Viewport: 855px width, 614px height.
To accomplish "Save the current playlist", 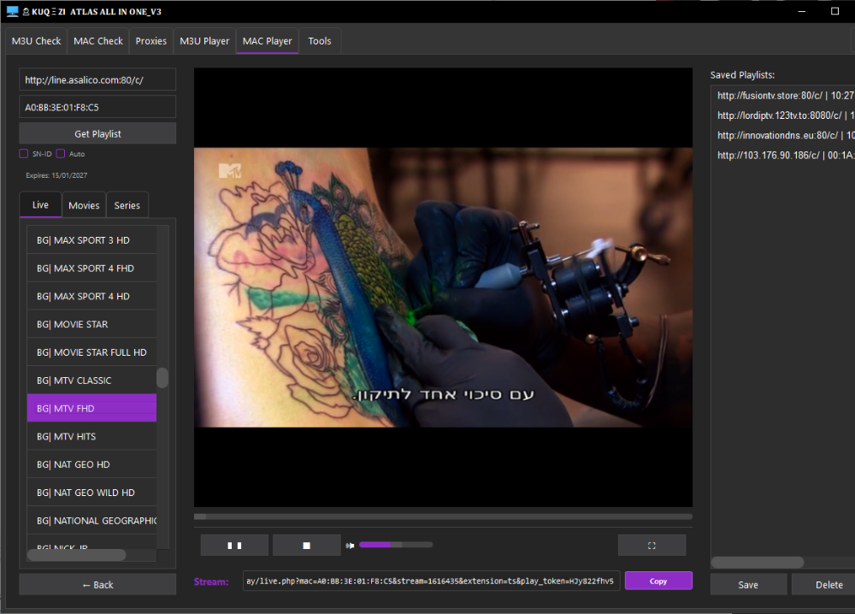I will tap(748, 585).
